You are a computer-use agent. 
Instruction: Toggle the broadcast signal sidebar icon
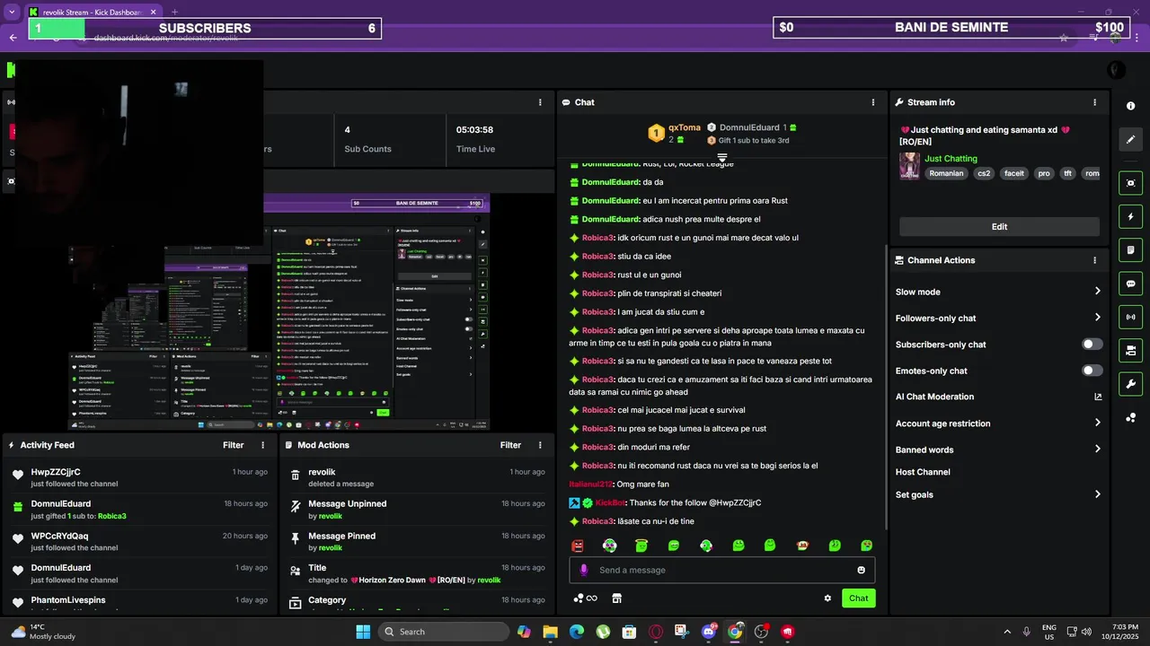(1130, 317)
